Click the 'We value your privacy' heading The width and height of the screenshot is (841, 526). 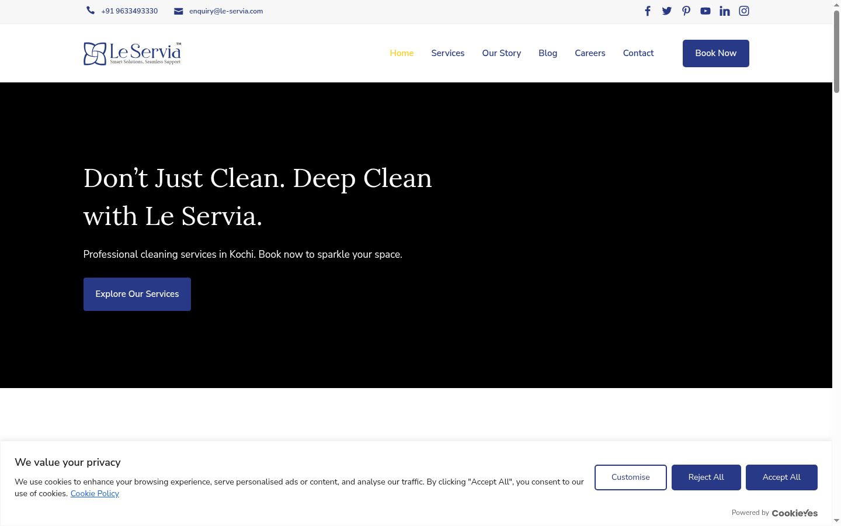[x=68, y=462]
